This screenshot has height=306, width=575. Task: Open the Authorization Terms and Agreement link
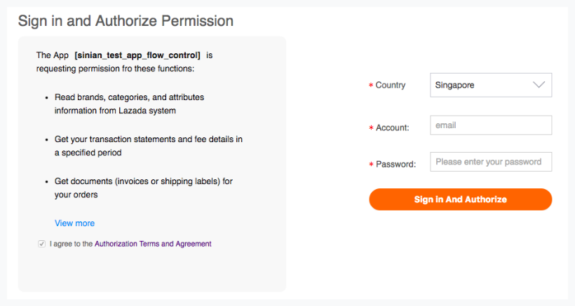click(x=153, y=244)
